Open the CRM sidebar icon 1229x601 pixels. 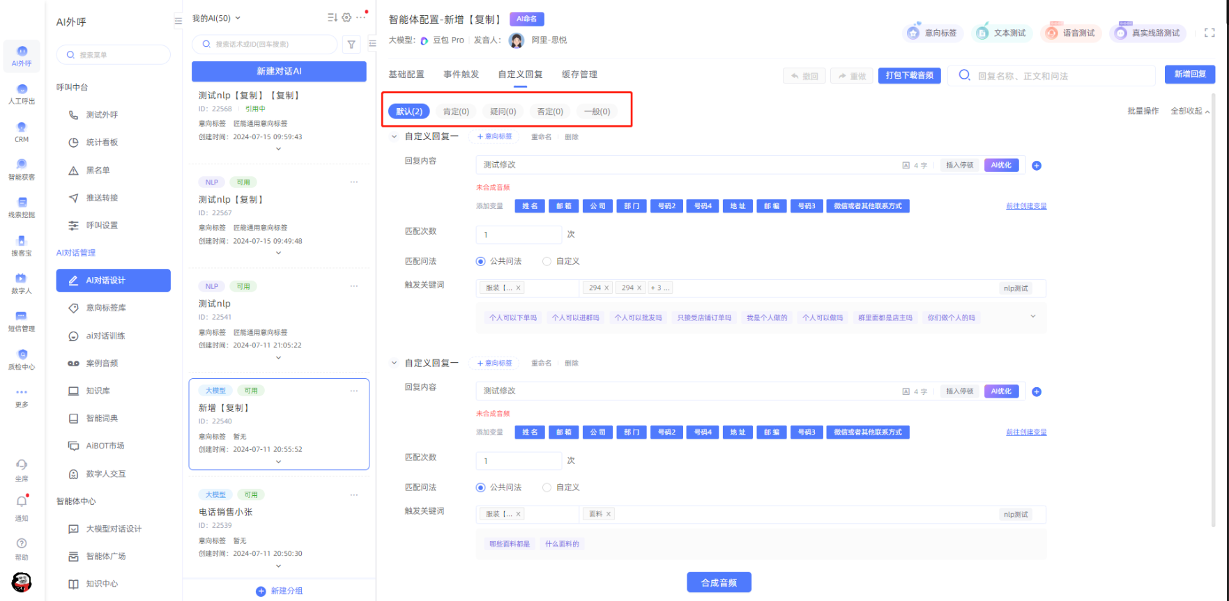tap(22, 132)
